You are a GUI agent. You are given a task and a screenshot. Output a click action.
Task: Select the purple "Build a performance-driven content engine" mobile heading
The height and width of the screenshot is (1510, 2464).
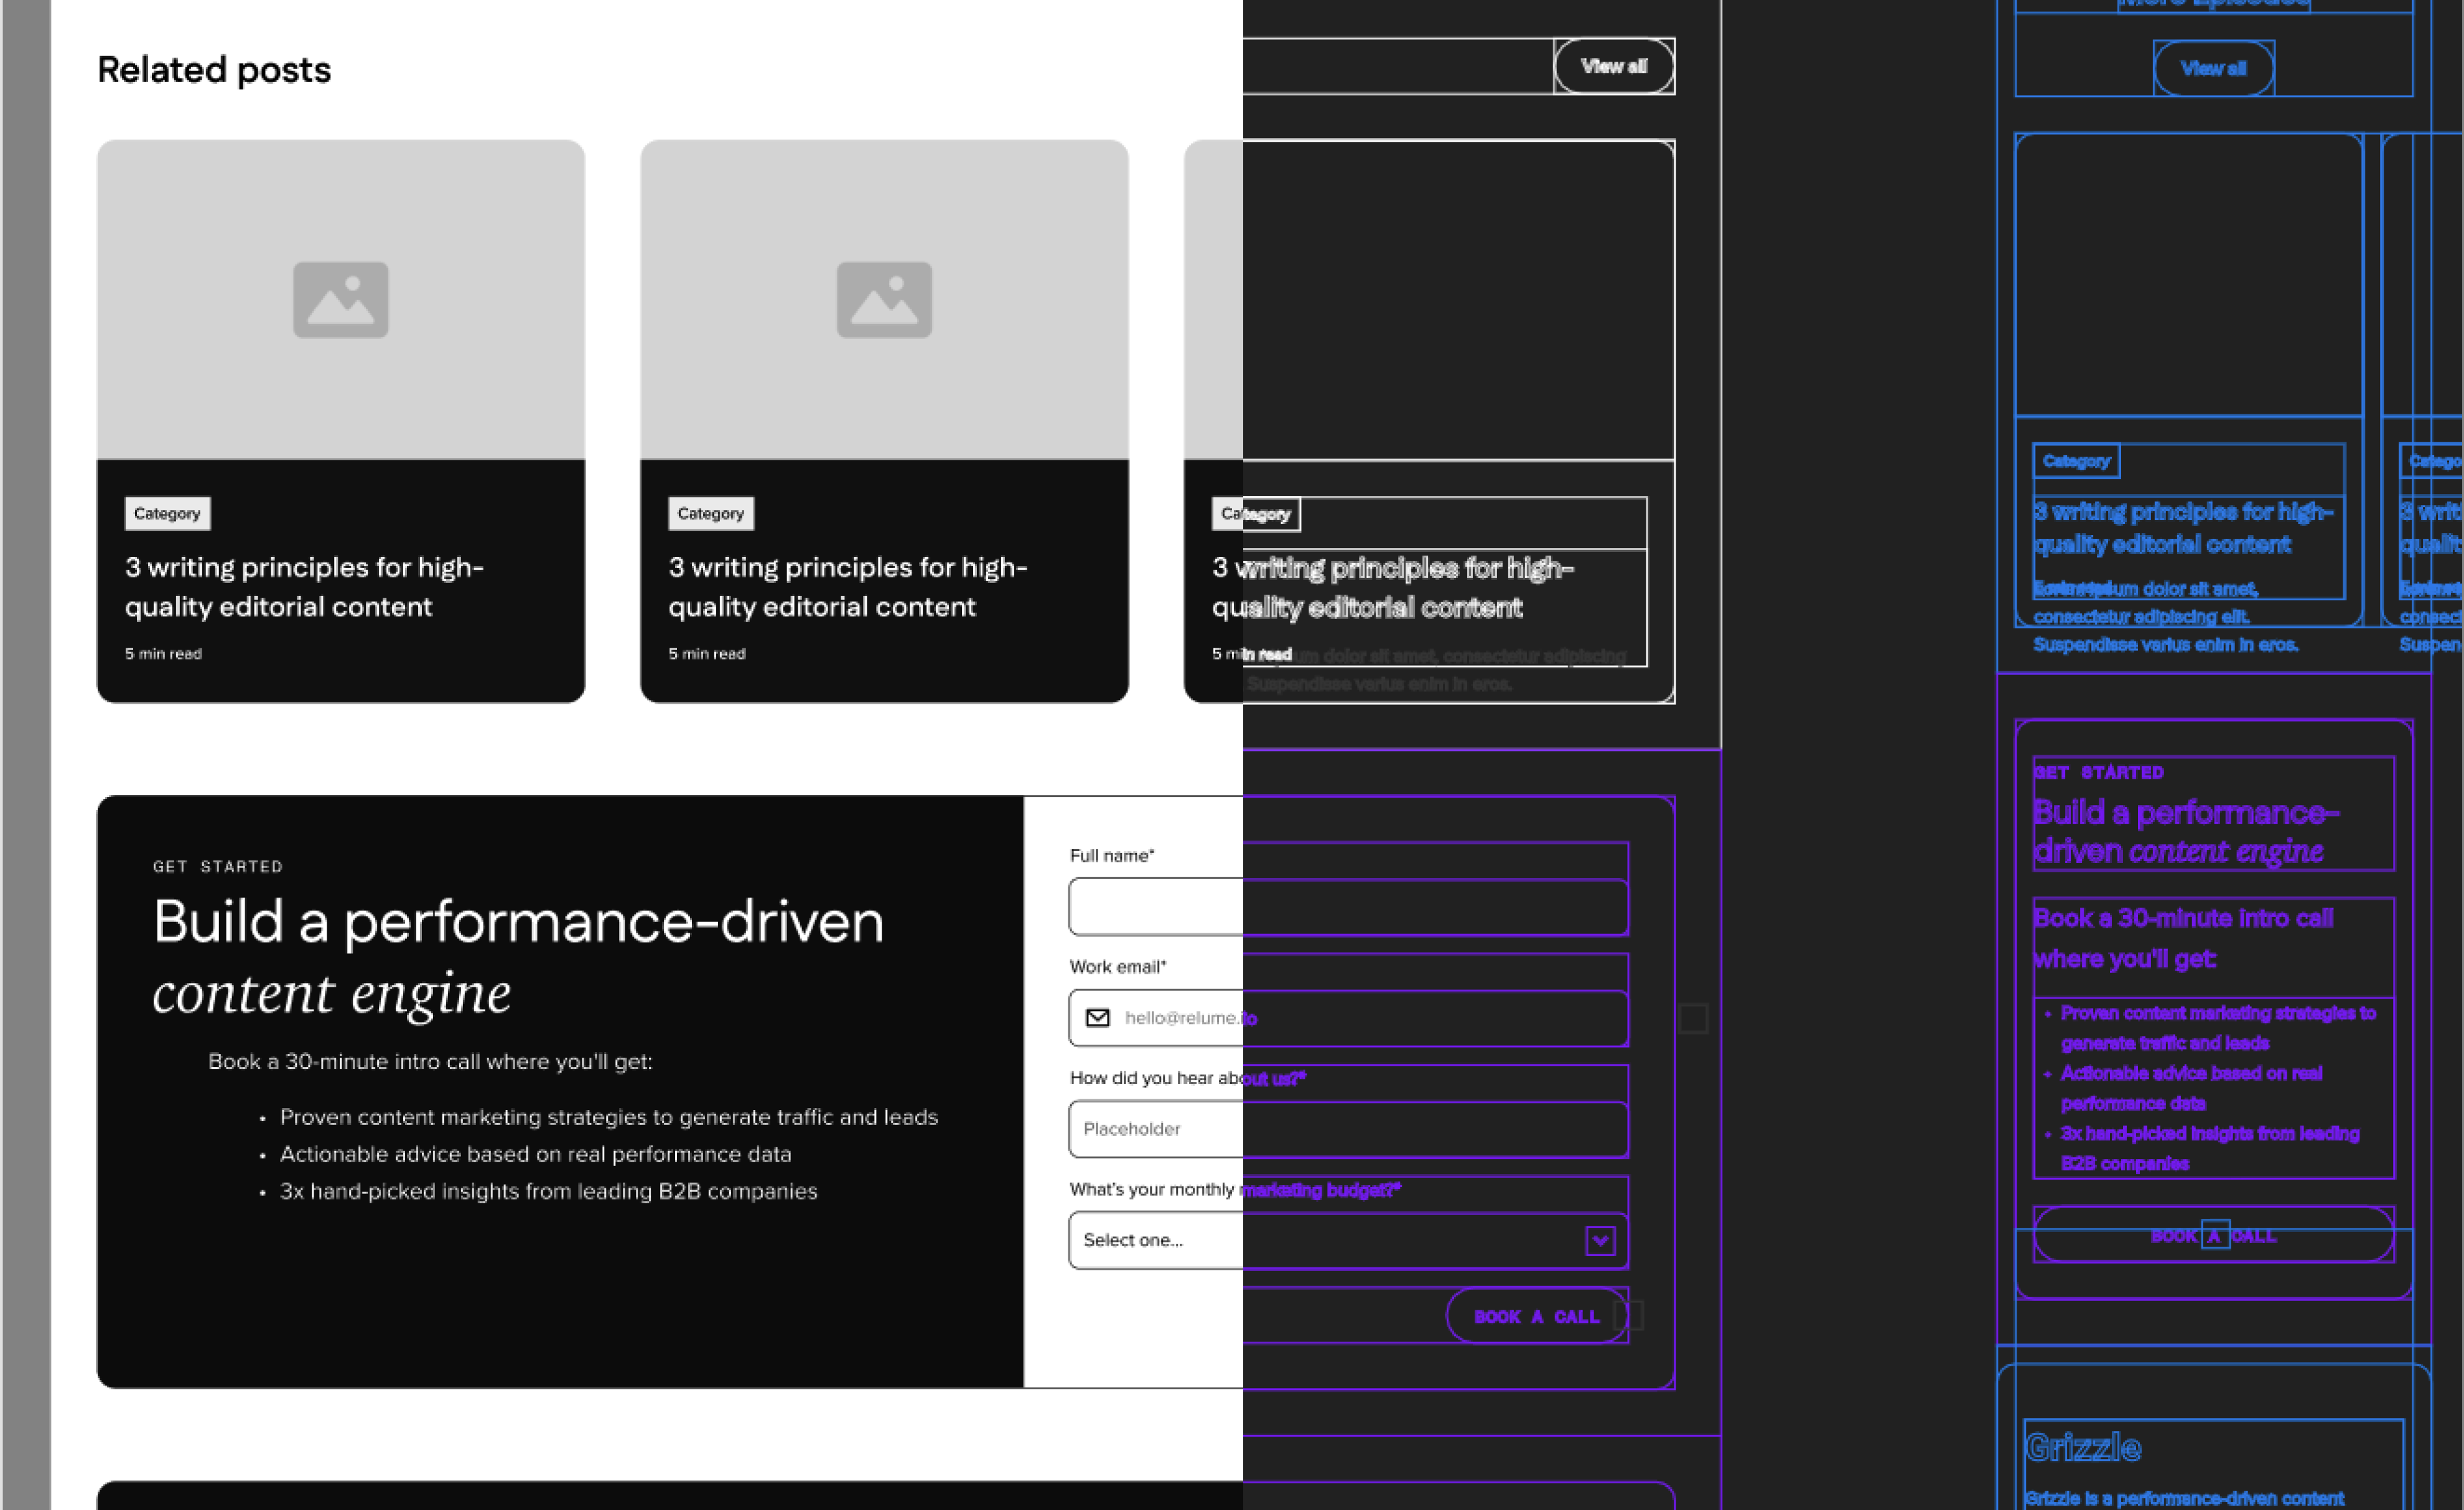2186,831
